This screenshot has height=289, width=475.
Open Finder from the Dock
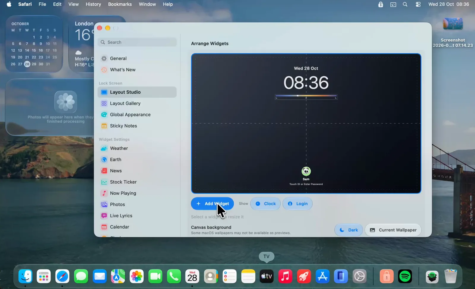(25, 277)
